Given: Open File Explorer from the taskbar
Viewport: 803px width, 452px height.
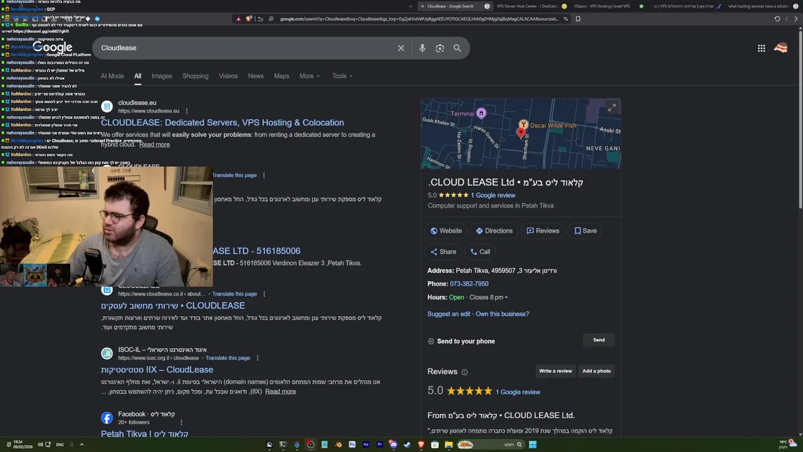Looking at the screenshot, I should pyautogui.click(x=449, y=444).
